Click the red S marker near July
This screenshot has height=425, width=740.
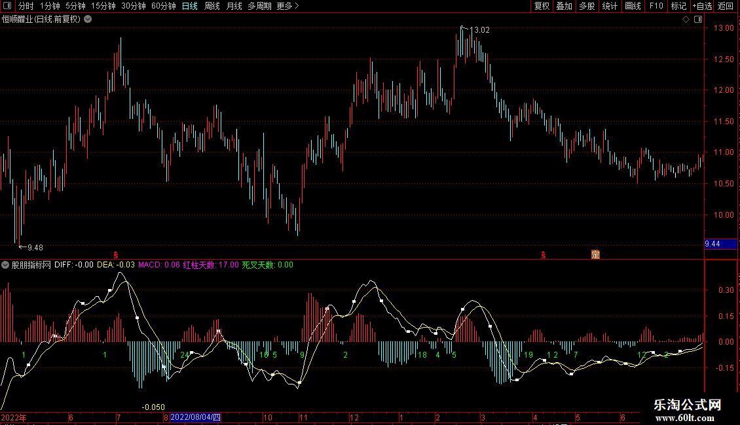click(x=116, y=255)
